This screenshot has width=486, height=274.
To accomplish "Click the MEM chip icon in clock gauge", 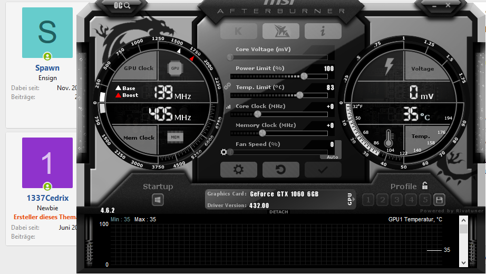I will (x=175, y=138).
